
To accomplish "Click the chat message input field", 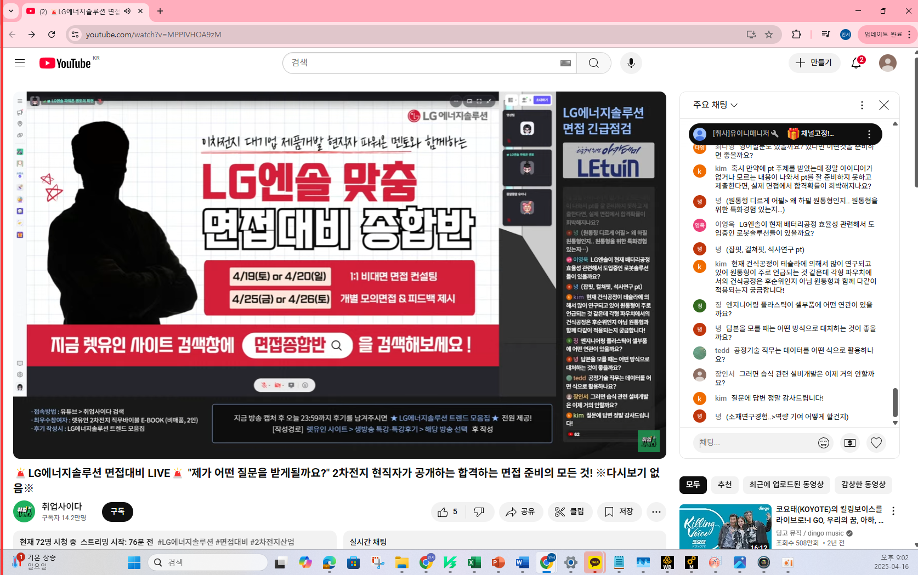I will (x=754, y=443).
